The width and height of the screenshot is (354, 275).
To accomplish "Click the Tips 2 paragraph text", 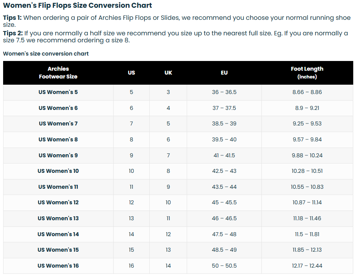I will point(175,37).
